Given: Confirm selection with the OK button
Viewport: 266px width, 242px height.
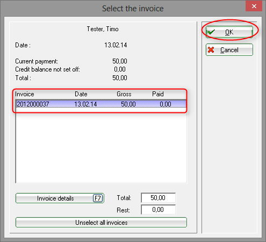Looking at the screenshot, I should [229, 32].
